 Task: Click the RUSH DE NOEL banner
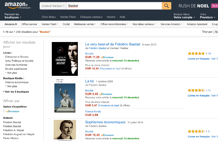click(194, 6)
